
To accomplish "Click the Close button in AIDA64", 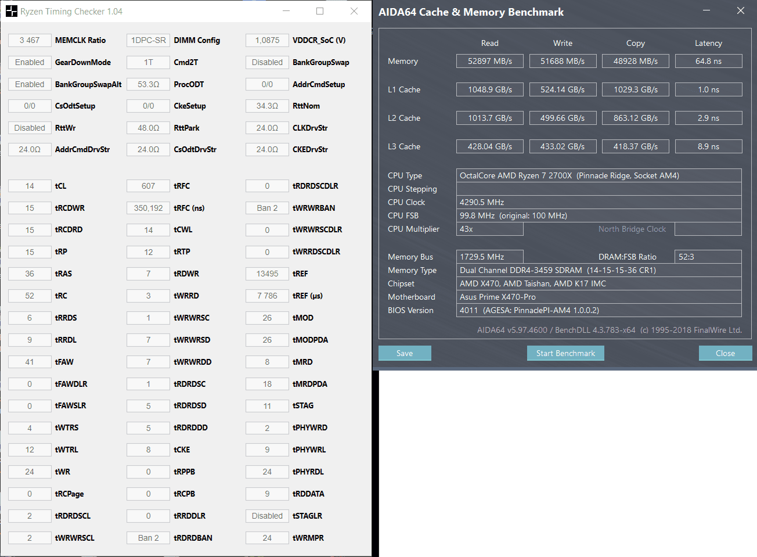I will click(725, 353).
